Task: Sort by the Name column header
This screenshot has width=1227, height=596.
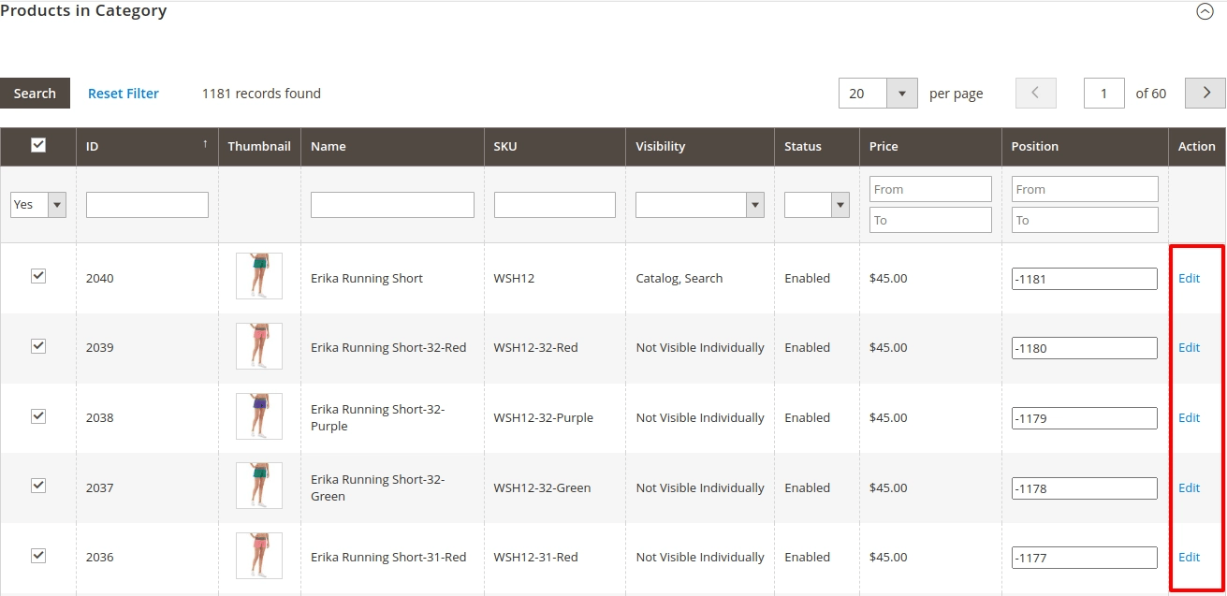Action: point(392,147)
